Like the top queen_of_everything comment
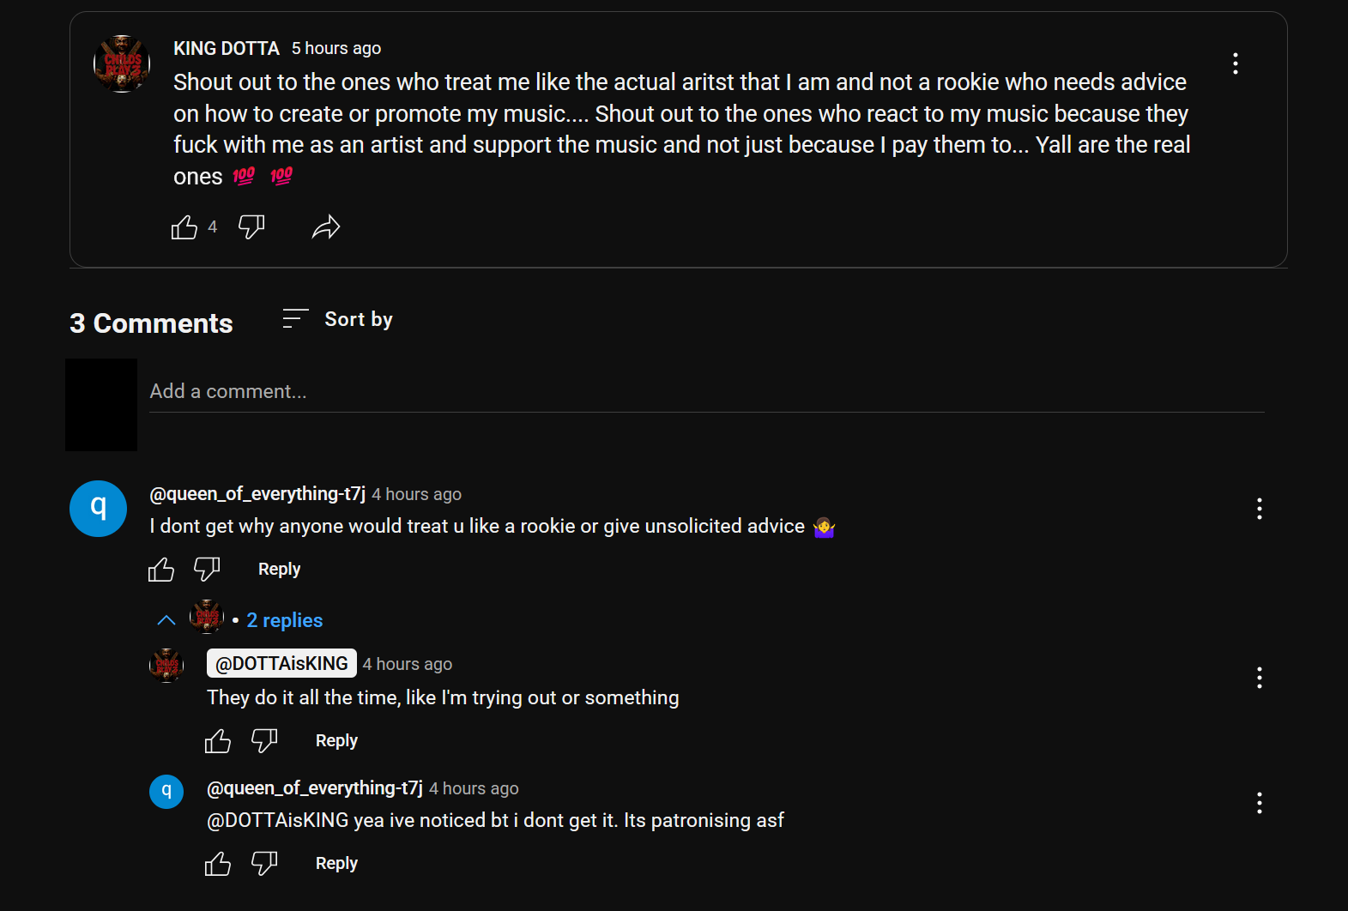Screen dimensions: 1348x911 (161, 570)
